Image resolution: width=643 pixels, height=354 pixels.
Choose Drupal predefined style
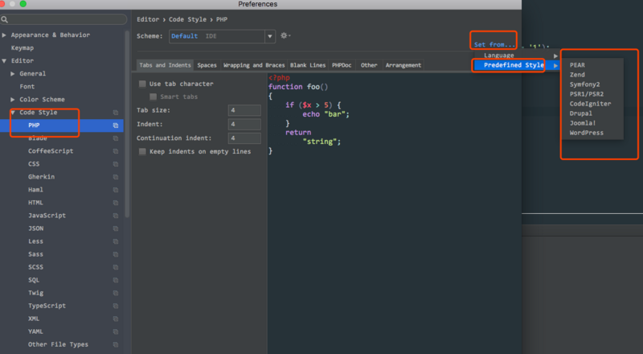pos(580,113)
